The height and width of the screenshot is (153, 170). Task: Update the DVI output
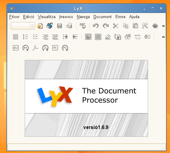coord(26,48)
